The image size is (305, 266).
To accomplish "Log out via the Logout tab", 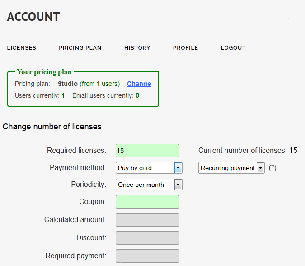I will tap(233, 47).
